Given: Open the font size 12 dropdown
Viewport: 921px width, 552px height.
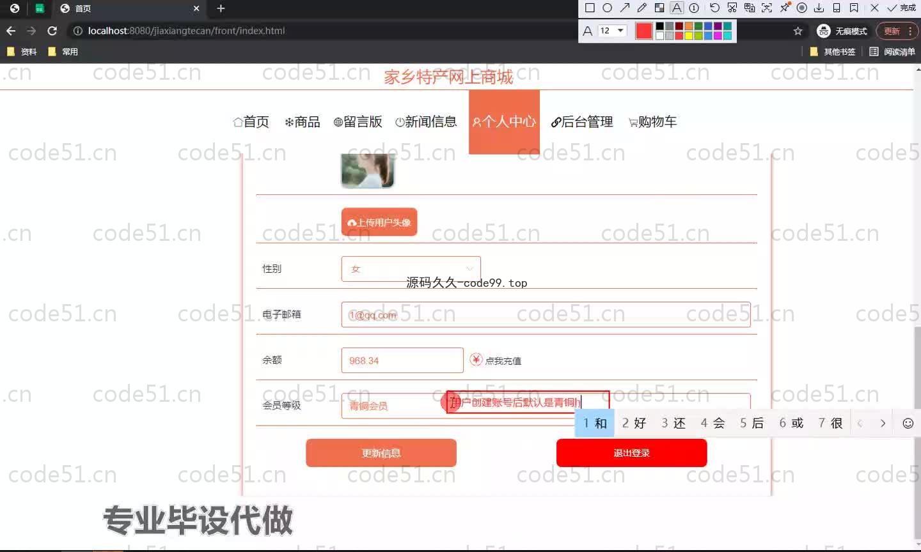Looking at the screenshot, I should pyautogui.click(x=612, y=31).
